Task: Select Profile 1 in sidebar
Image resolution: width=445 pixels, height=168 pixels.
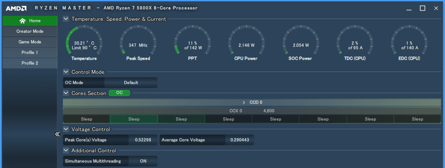Action: pos(30,53)
